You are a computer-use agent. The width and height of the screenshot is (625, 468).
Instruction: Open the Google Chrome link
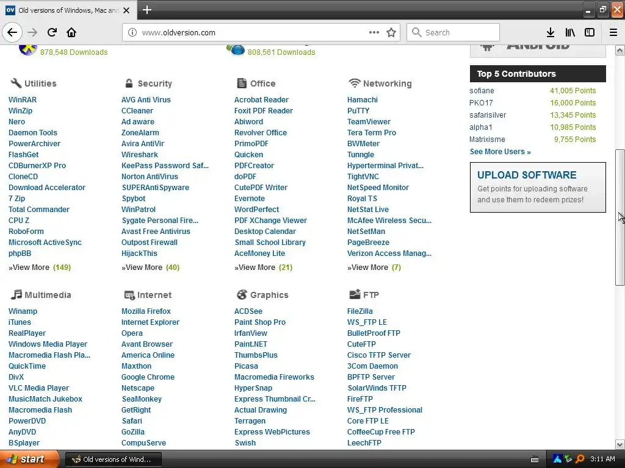click(148, 377)
